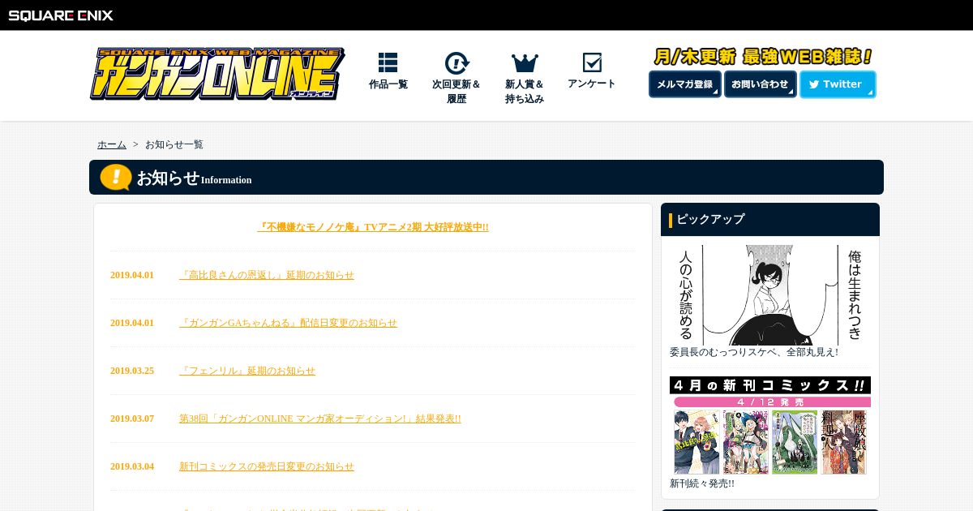
Task: Click the お問い合わせ contact button
Action: pyautogui.click(x=760, y=84)
